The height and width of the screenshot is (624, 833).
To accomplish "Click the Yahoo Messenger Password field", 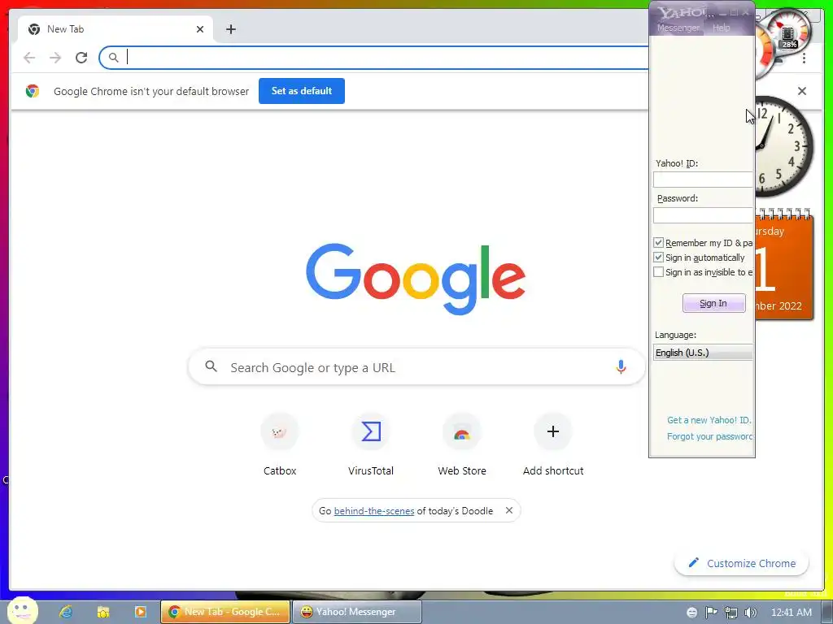I will click(x=703, y=214).
